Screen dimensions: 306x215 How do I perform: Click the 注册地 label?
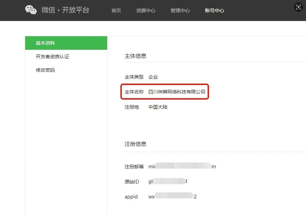point(132,107)
